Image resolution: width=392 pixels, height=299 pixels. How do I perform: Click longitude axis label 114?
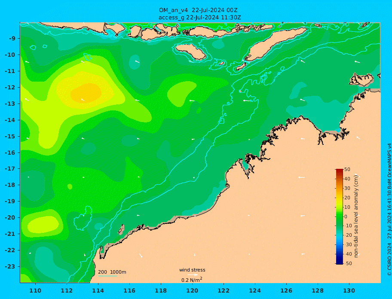(x=98, y=290)
